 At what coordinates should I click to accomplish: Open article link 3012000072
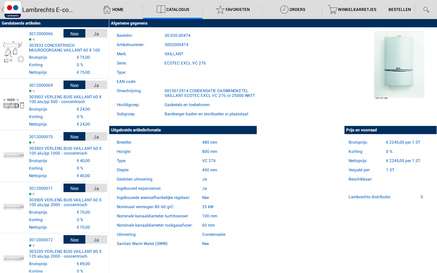[41, 240]
